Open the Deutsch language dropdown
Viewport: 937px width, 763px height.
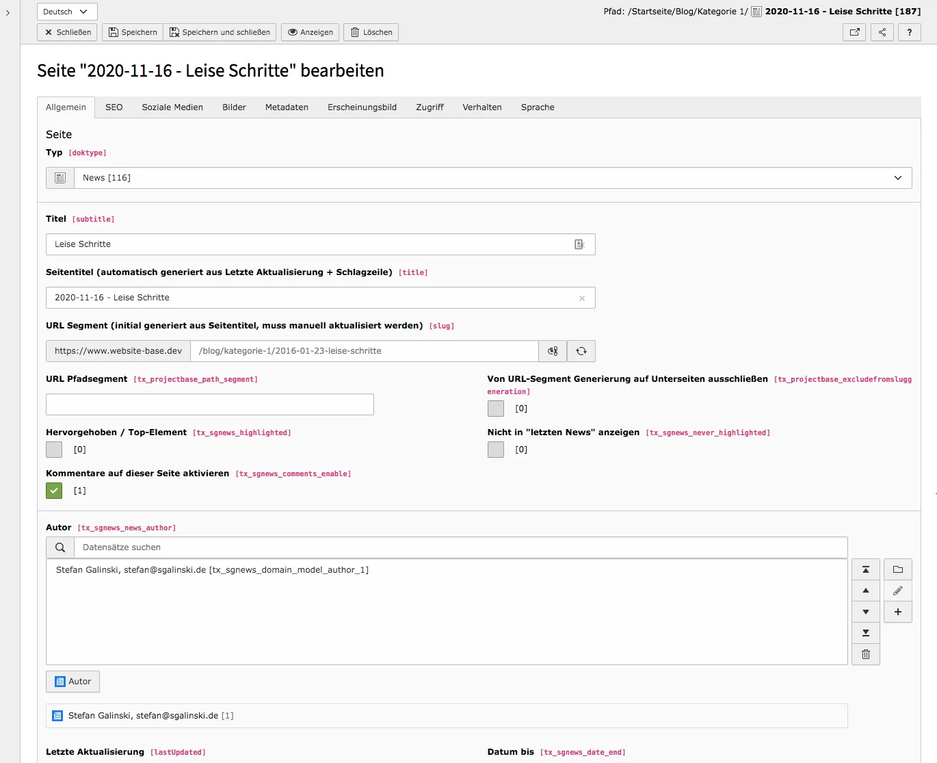coord(66,11)
